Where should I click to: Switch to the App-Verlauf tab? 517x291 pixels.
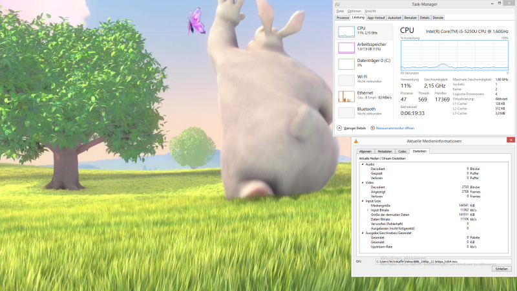tap(376, 18)
